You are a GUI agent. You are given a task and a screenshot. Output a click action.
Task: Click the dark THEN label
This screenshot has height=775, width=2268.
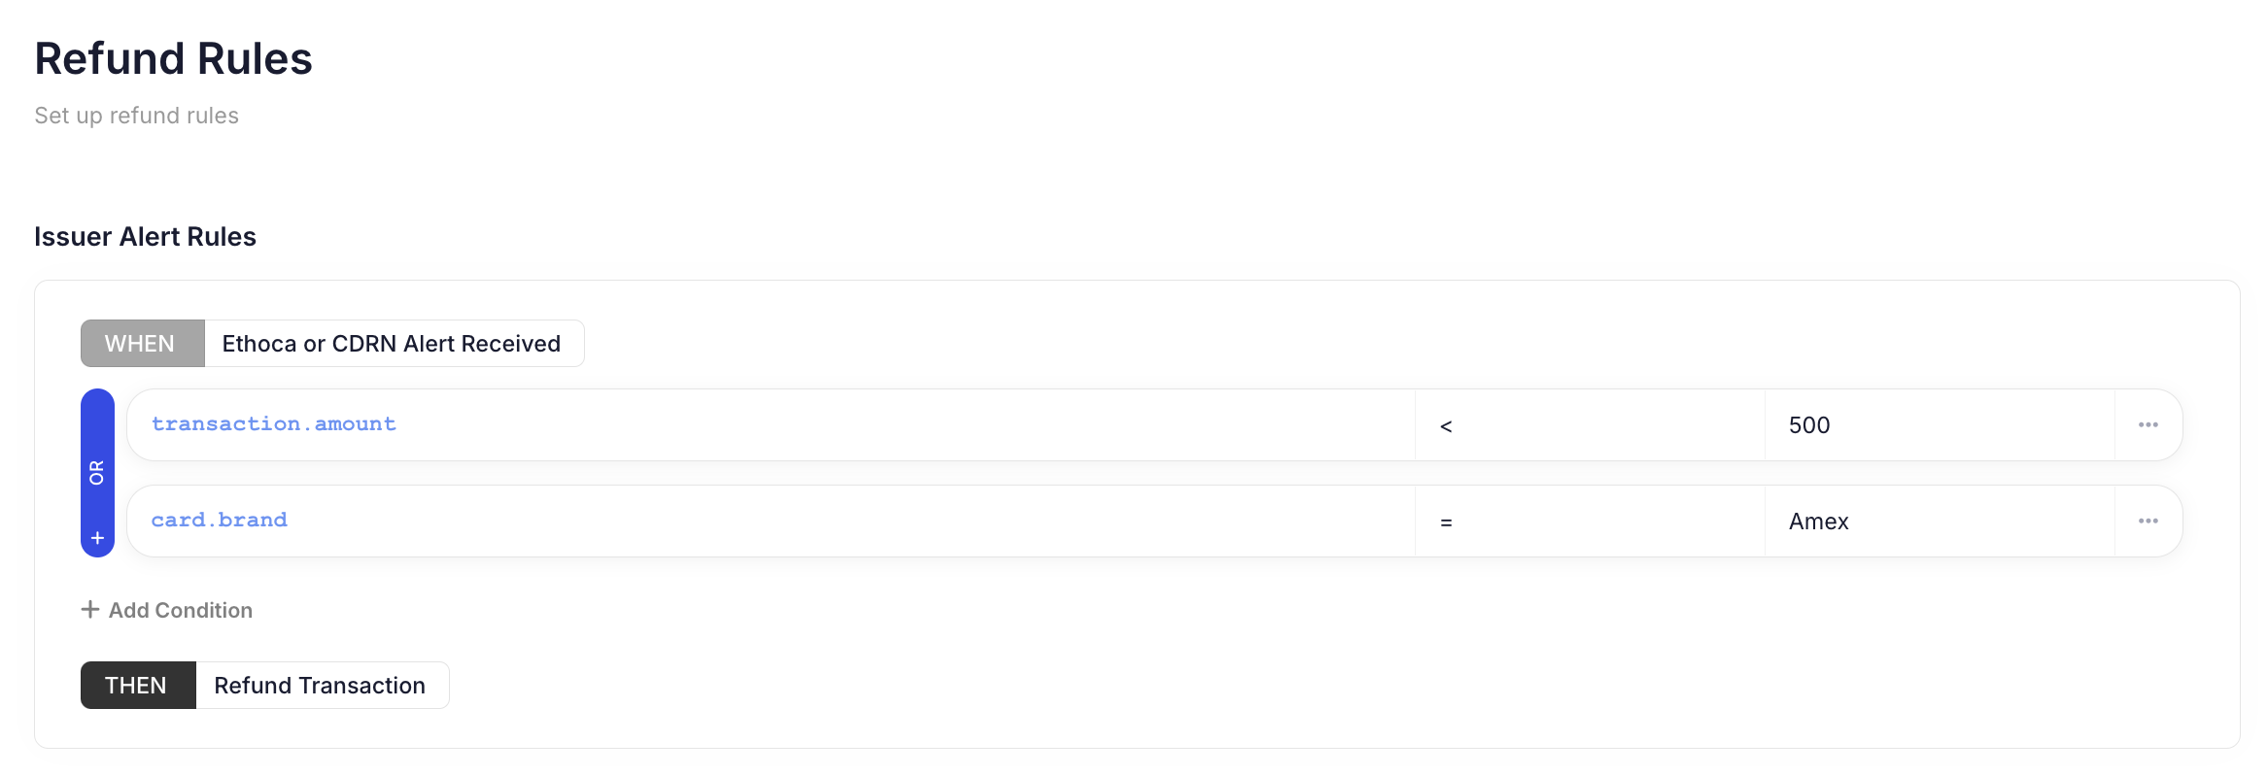[x=137, y=686]
